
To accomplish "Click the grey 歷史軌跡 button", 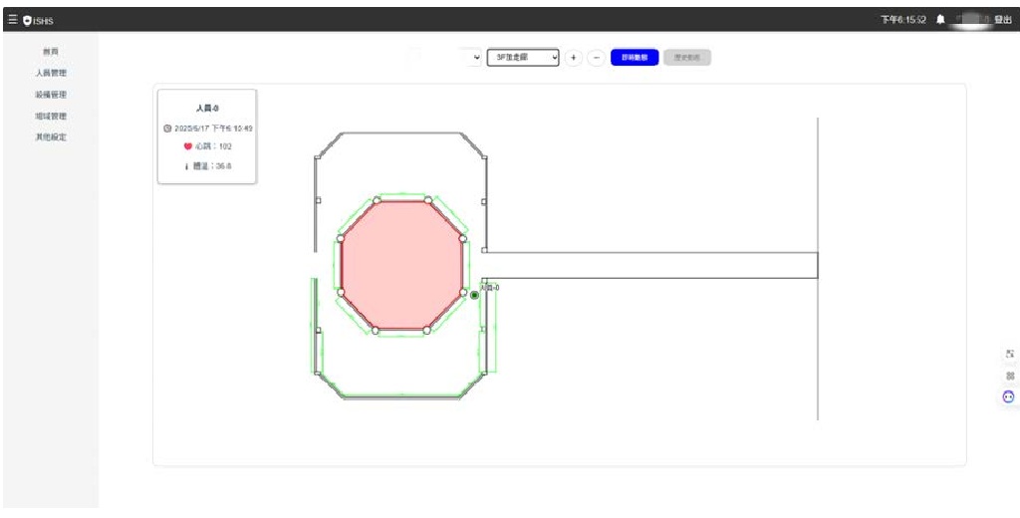I will coord(687,58).
